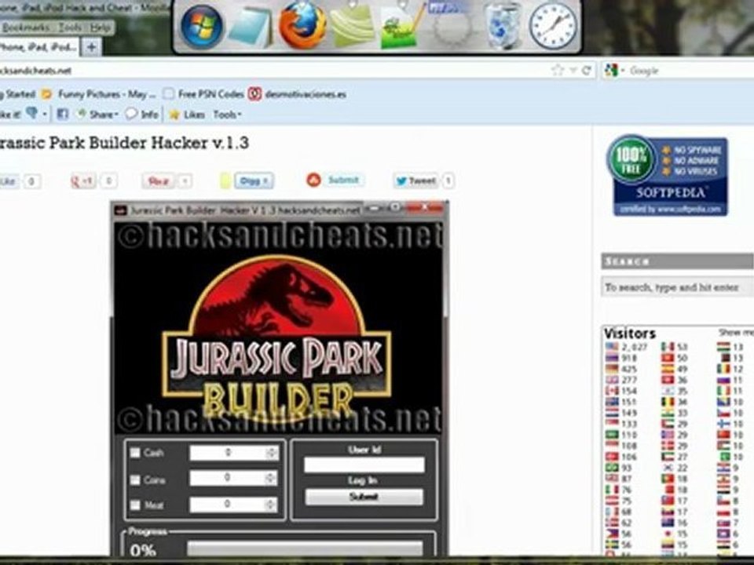Image resolution: width=754 pixels, height=565 pixels.
Task: Click the Visitors widget heading
Action: coord(630,333)
